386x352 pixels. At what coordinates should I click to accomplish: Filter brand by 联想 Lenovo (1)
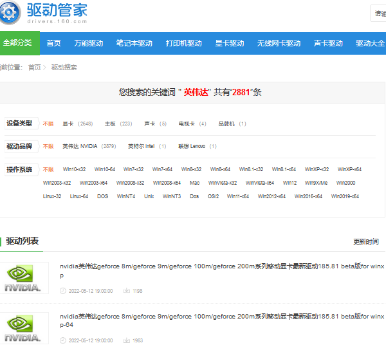[198, 146]
